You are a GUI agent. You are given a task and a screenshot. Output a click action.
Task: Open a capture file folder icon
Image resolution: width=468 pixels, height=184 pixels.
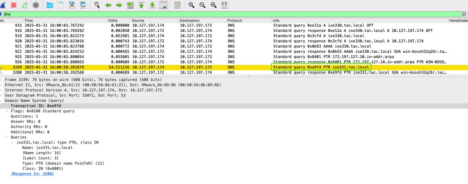(x=50, y=5)
